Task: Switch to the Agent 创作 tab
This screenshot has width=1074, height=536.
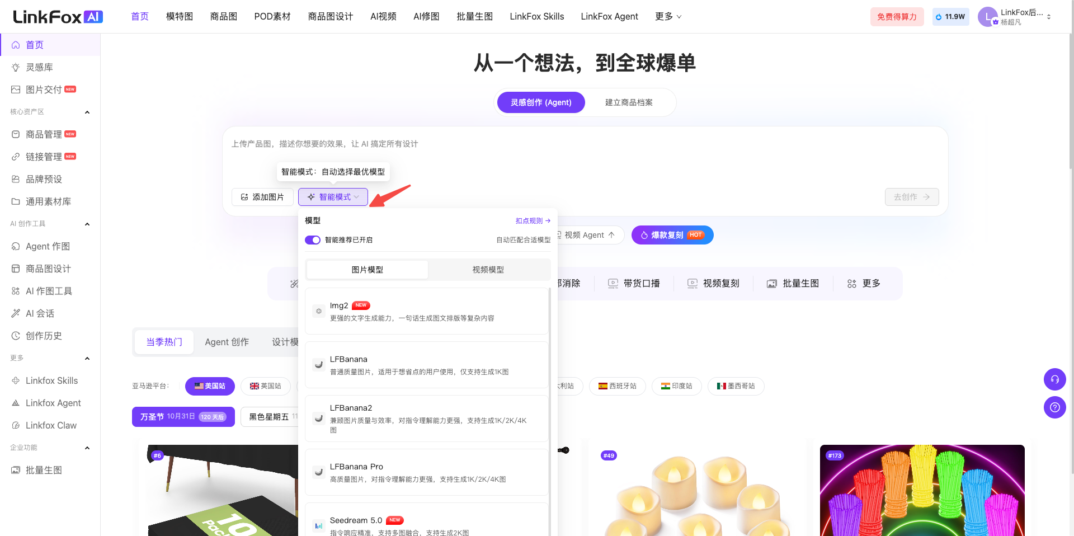Action: (227, 342)
